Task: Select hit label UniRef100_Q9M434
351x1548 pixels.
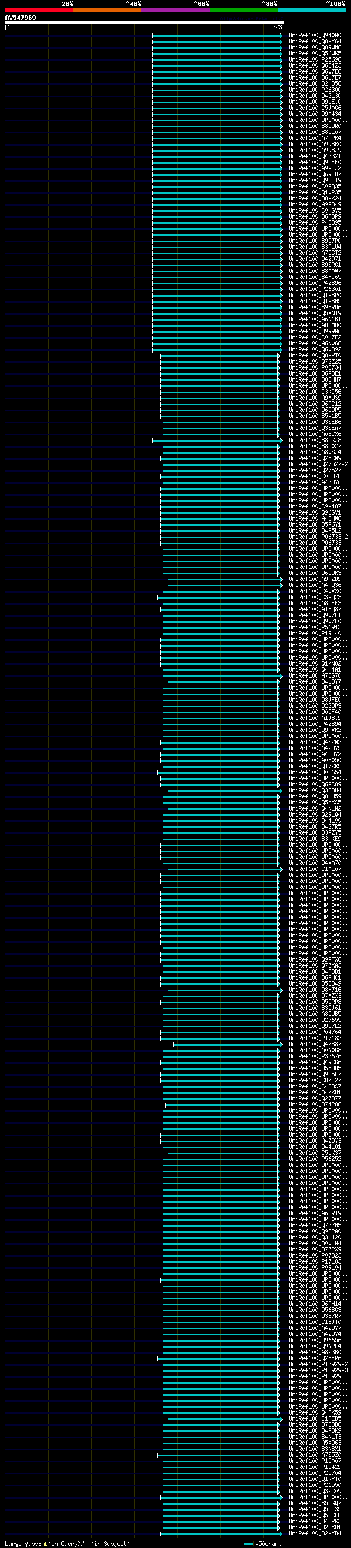Action: [314, 114]
